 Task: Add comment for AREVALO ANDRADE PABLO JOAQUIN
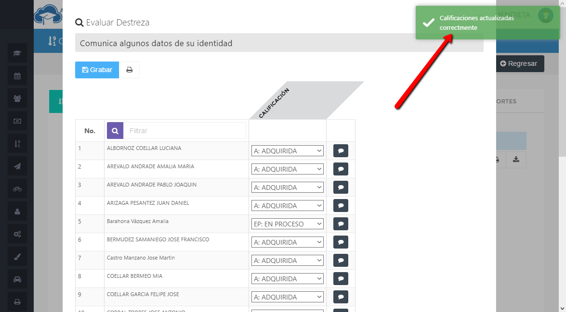[x=341, y=187]
